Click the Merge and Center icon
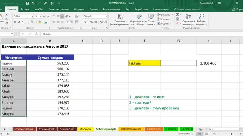The width and height of the screenshot is (243, 136). click(77, 22)
